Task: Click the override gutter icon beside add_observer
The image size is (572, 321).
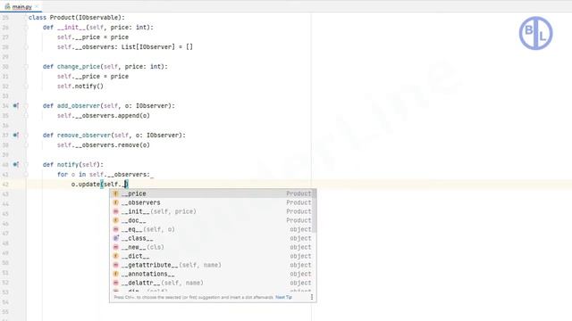Action: 15,106
